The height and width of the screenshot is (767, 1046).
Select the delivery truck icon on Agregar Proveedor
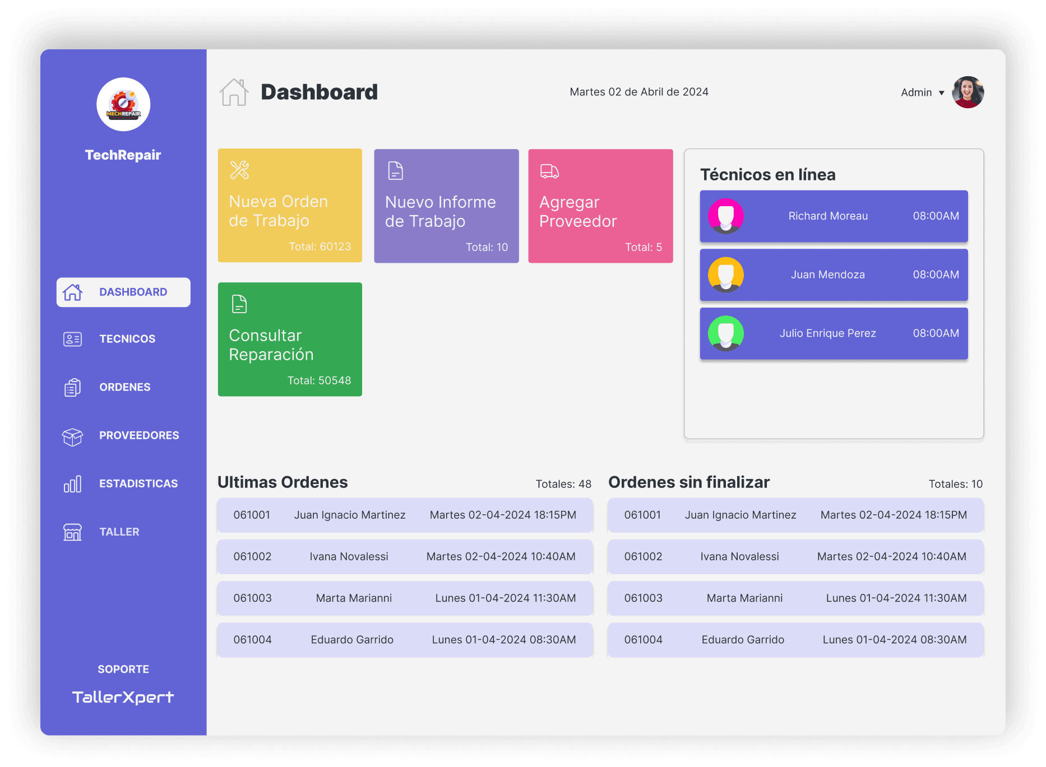click(549, 170)
